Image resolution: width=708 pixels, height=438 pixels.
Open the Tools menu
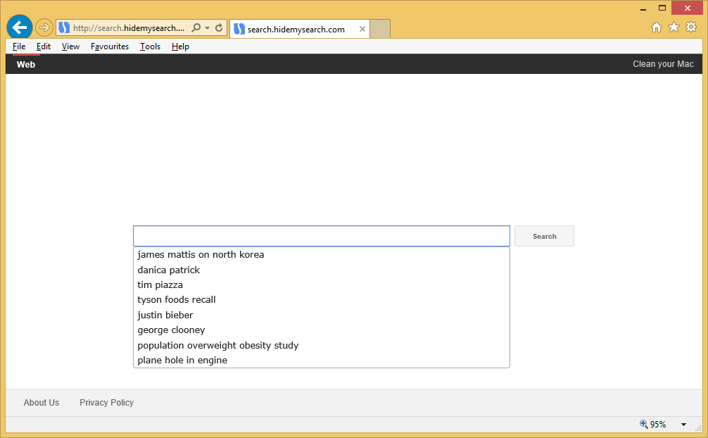[150, 46]
